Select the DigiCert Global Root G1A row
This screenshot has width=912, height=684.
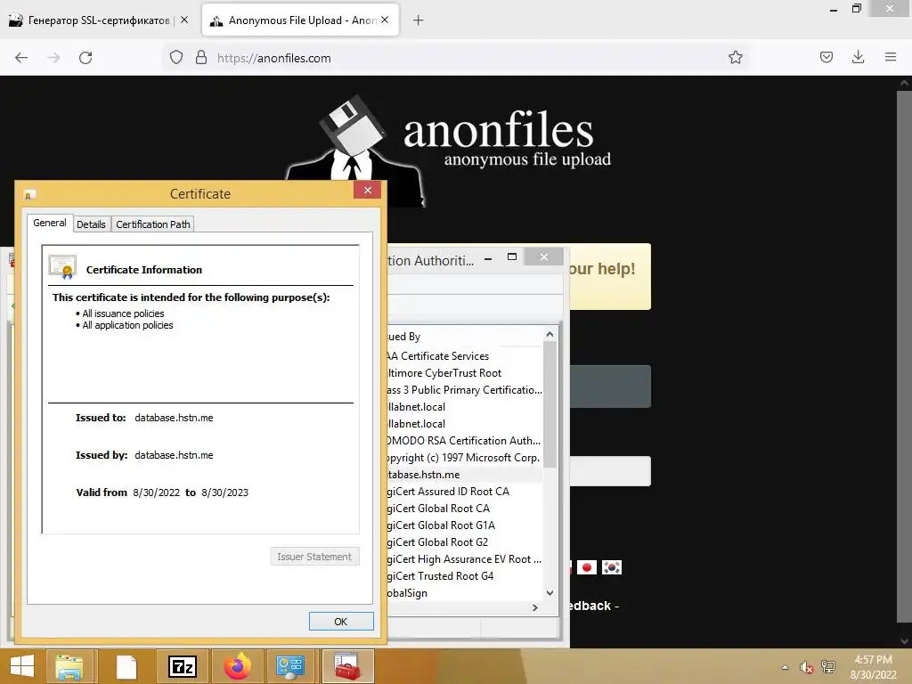coord(464,525)
